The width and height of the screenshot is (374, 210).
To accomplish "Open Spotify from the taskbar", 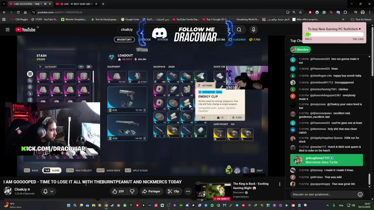I will click(212, 205).
